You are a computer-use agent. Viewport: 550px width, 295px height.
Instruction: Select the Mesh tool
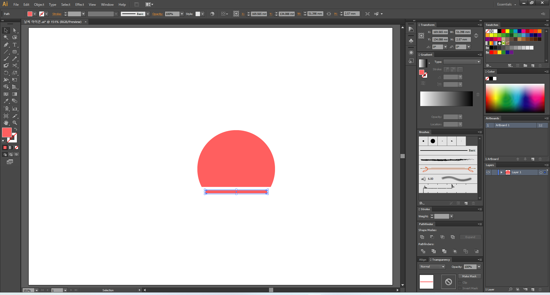click(x=6, y=94)
